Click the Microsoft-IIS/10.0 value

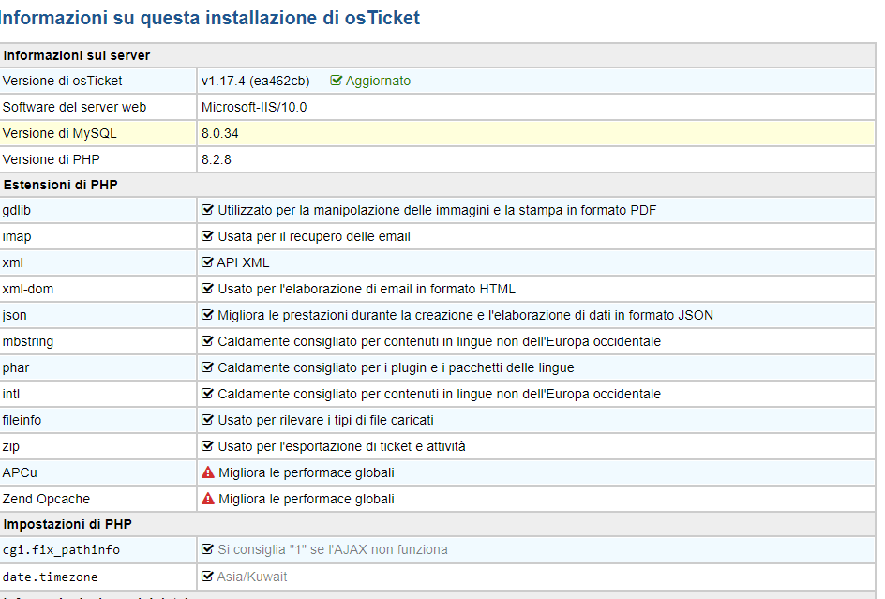pyautogui.click(x=254, y=107)
